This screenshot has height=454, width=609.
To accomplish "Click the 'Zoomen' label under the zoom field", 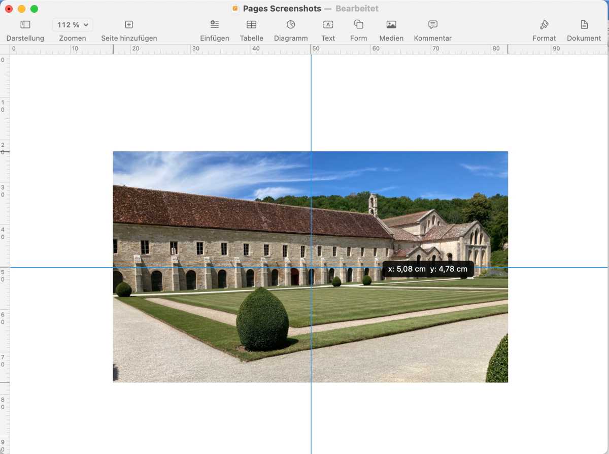I will [x=73, y=38].
